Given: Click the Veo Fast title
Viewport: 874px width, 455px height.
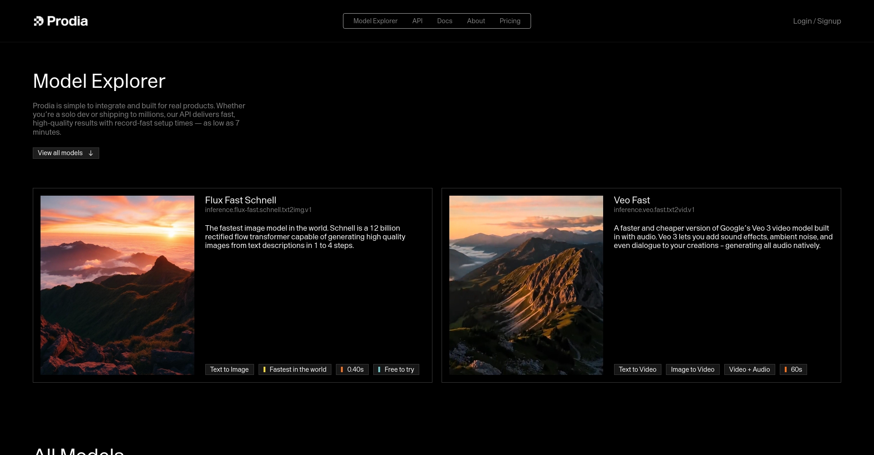Looking at the screenshot, I should 631,200.
